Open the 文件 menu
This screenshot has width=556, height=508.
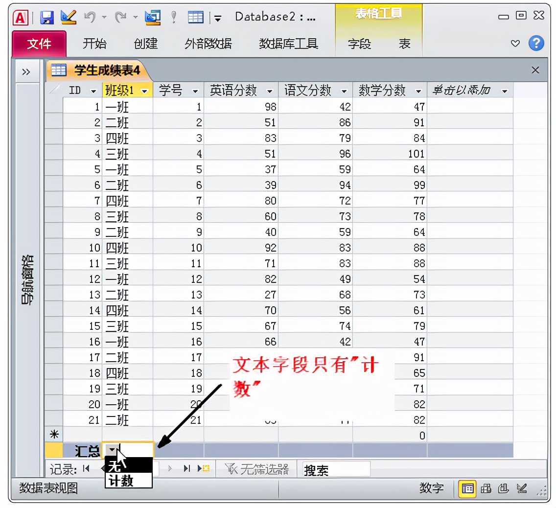click(39, 44)
